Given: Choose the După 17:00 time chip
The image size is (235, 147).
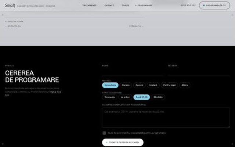Looking at the screenshot, I should click(142, 97).
